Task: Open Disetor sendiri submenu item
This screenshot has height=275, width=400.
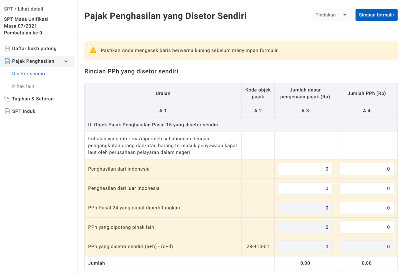Action: (x=28, y=74)
